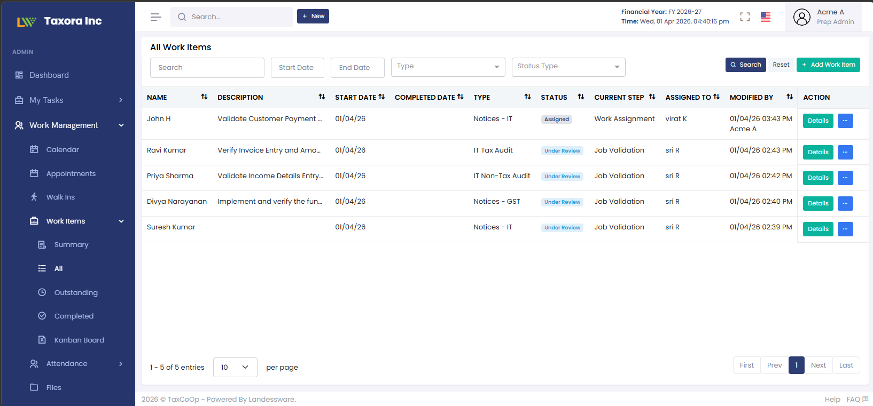The image size is (873, 406).
Task: Click the All list icon
Action: pyautogui.click(x=42, y=268)
